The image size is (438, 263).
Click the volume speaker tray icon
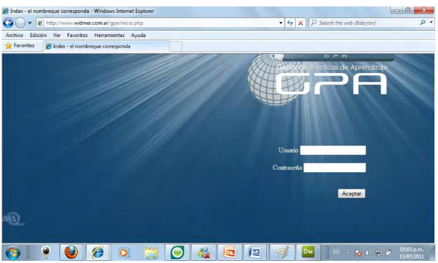click(368, 253)
